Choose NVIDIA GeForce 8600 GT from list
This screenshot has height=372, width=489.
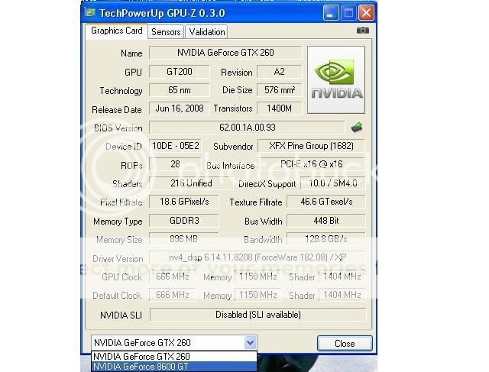coord(174,367)
